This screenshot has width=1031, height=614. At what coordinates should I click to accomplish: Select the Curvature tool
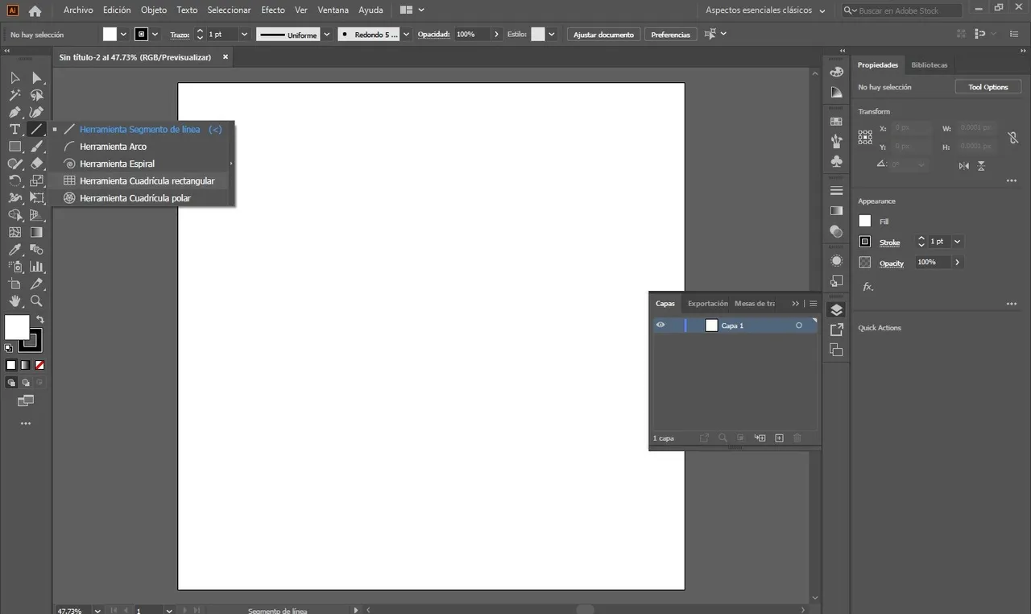(36, 112)
